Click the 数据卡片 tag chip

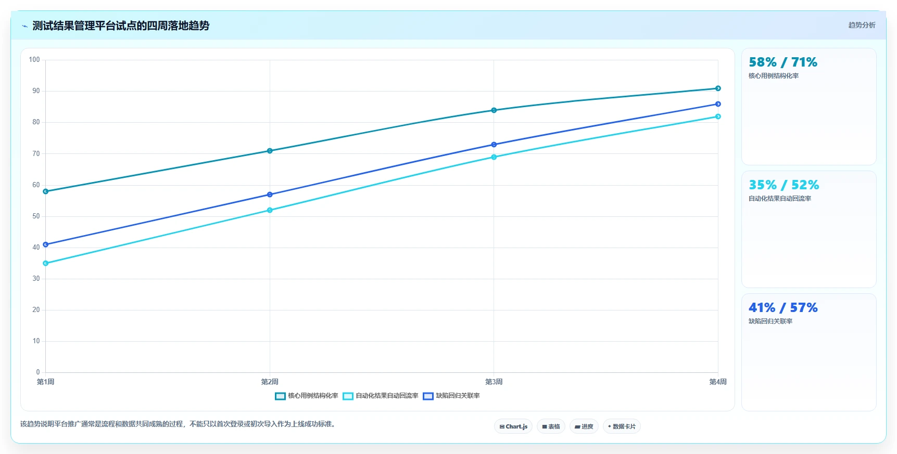pos(622,426)
